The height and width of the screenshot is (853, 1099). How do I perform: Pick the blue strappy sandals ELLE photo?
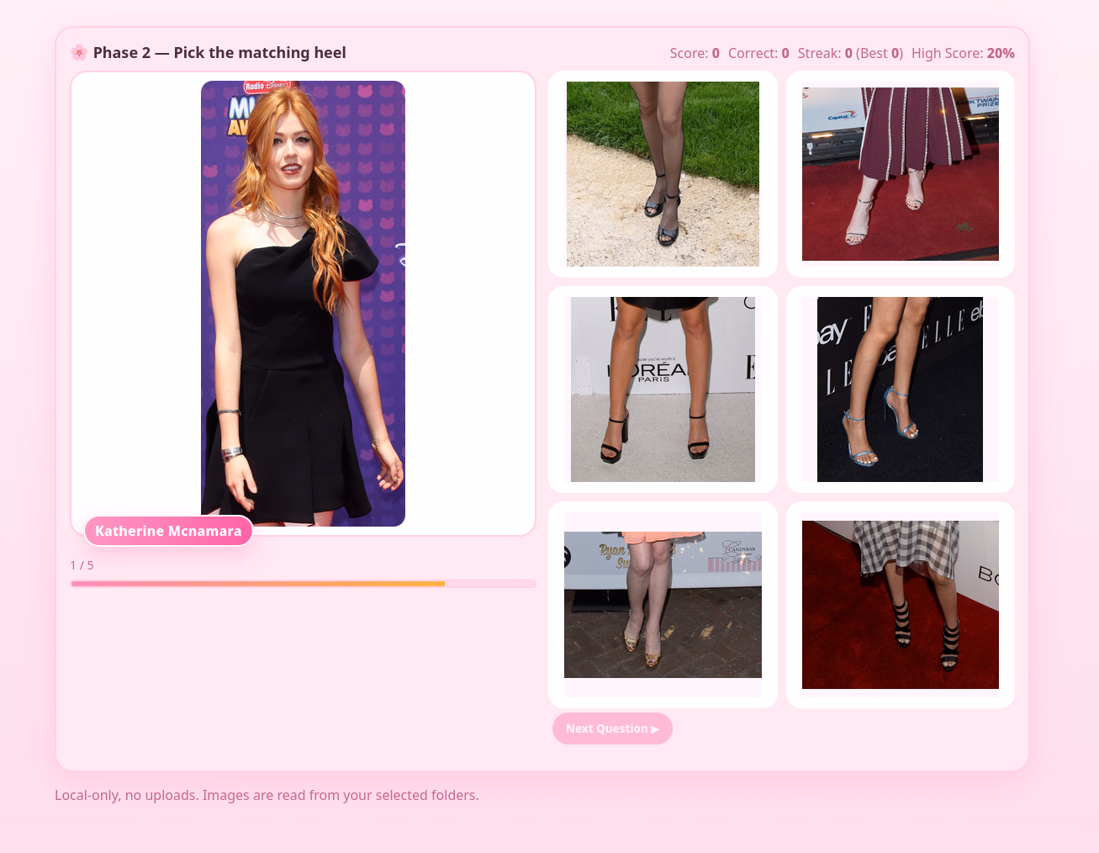point(900,389)
